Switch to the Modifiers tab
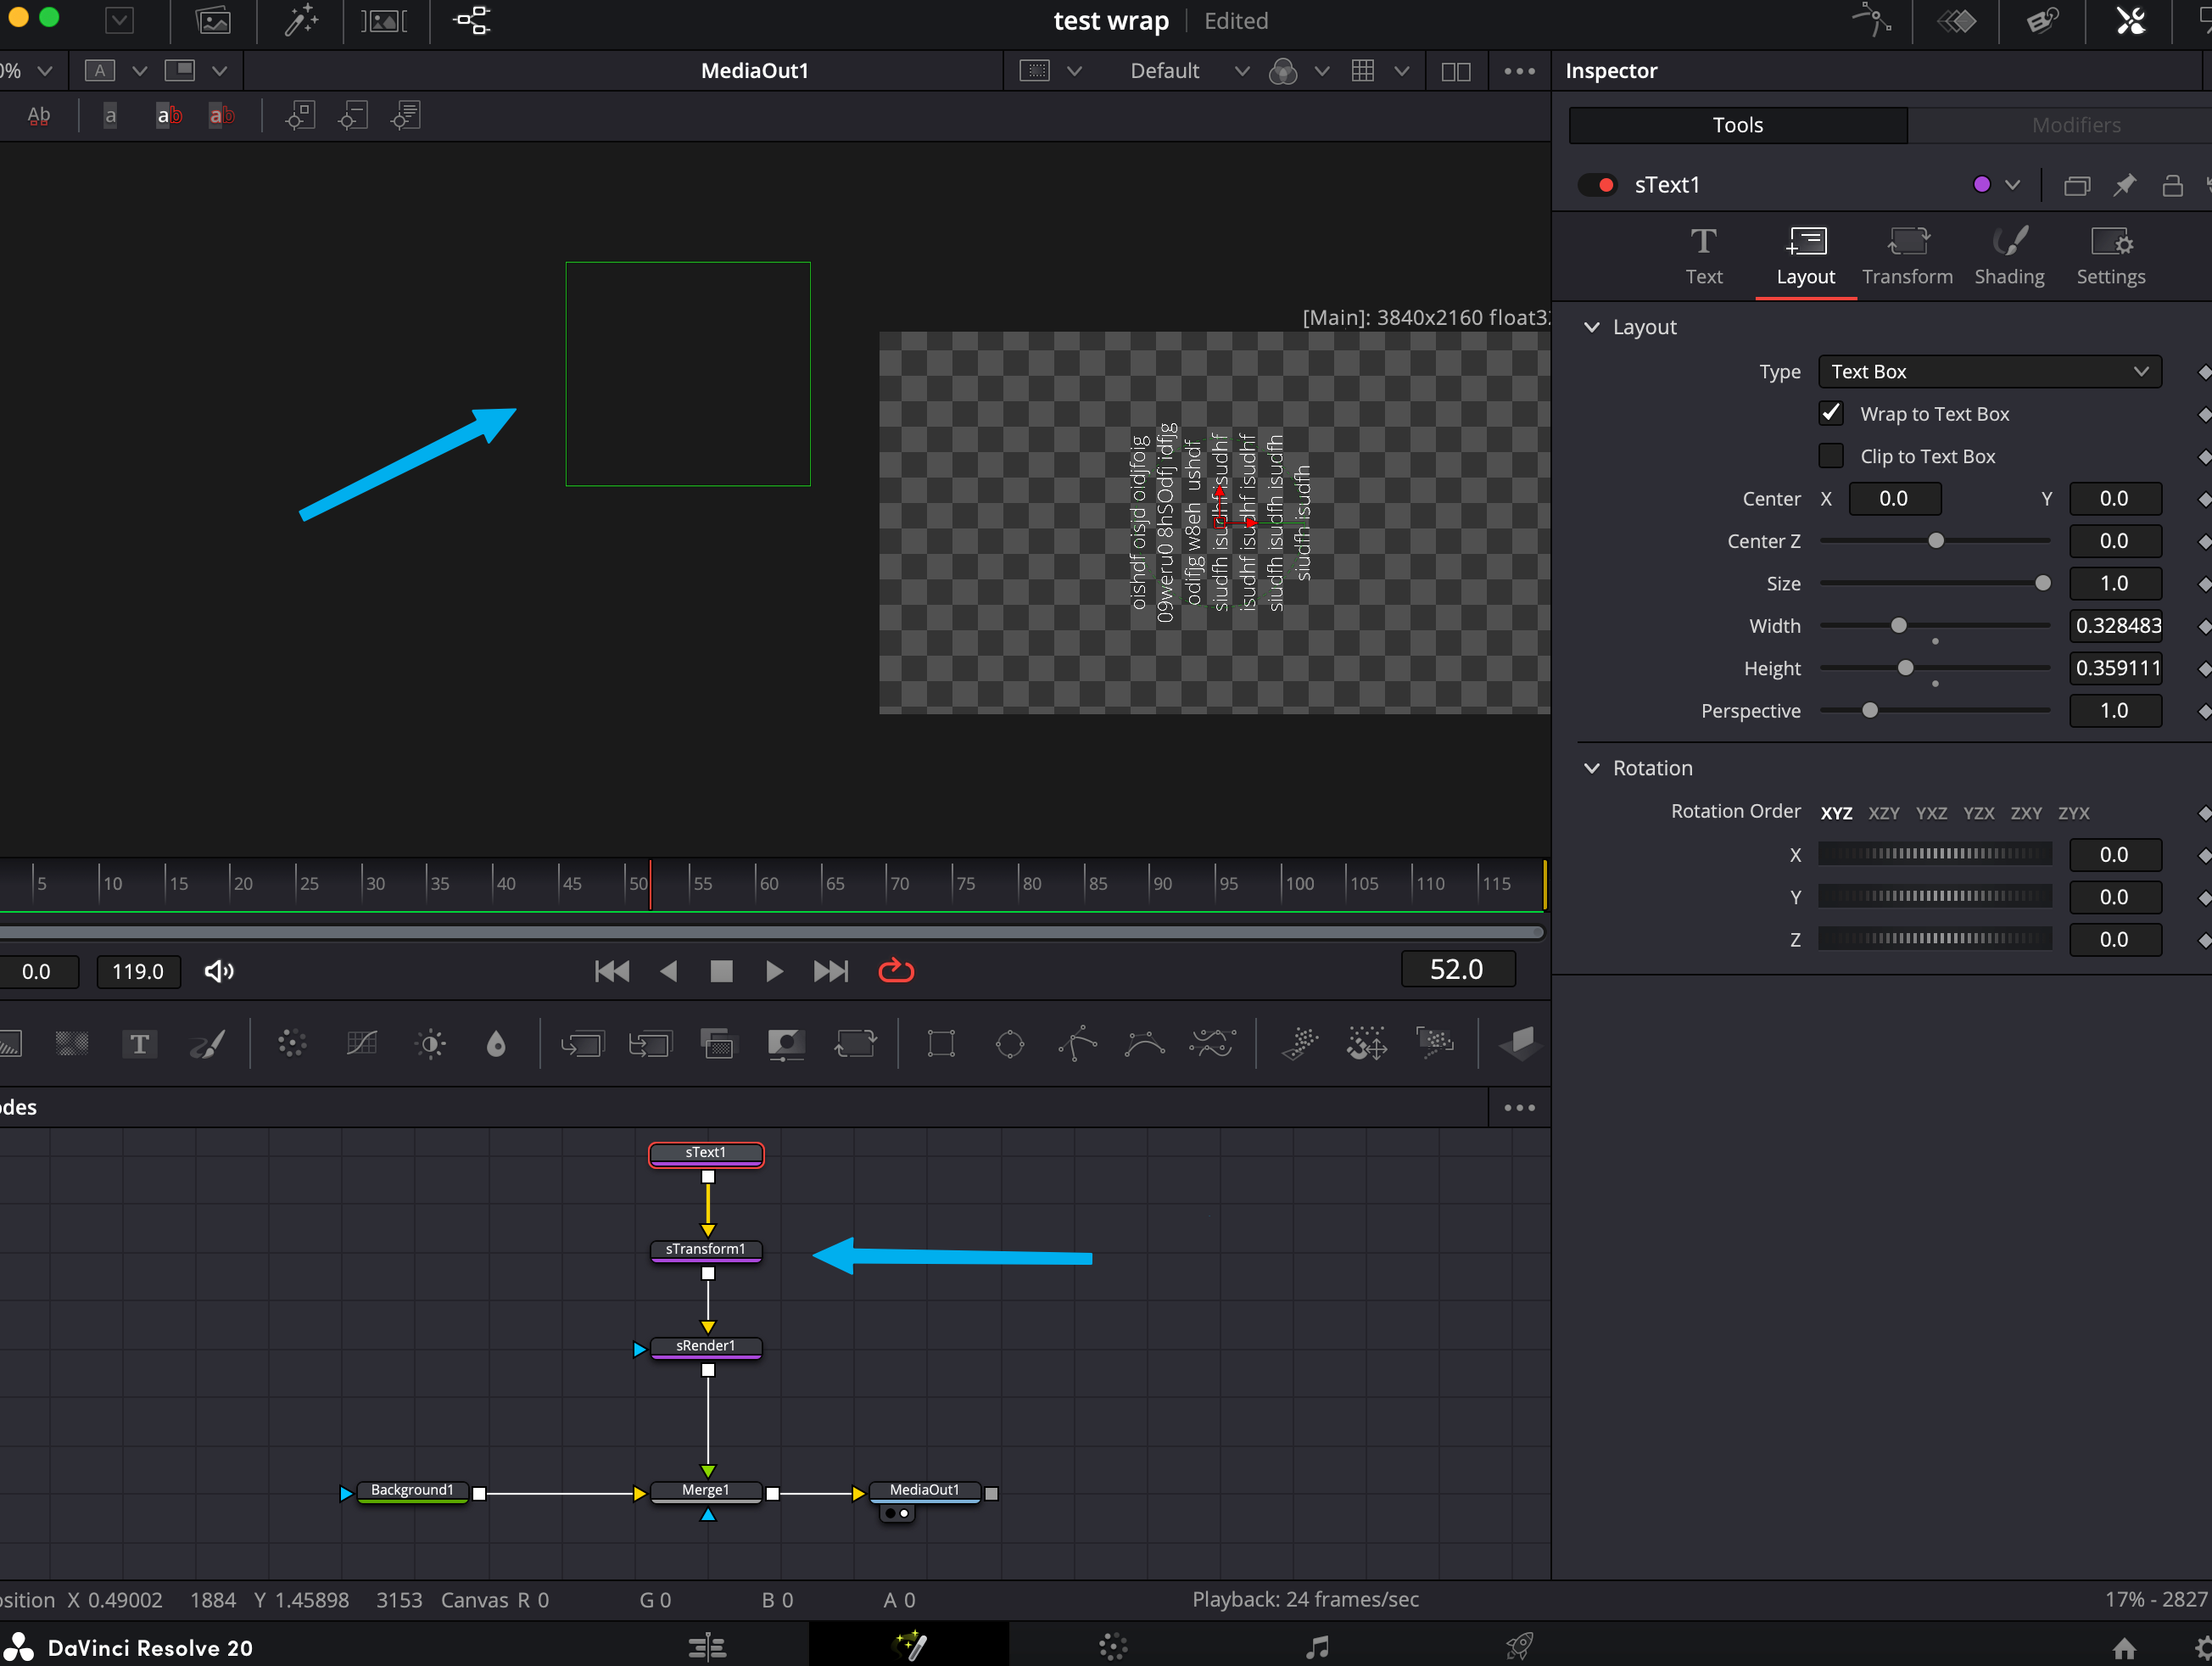This screenshot has height=1666, width=2212. (2075, 125)
